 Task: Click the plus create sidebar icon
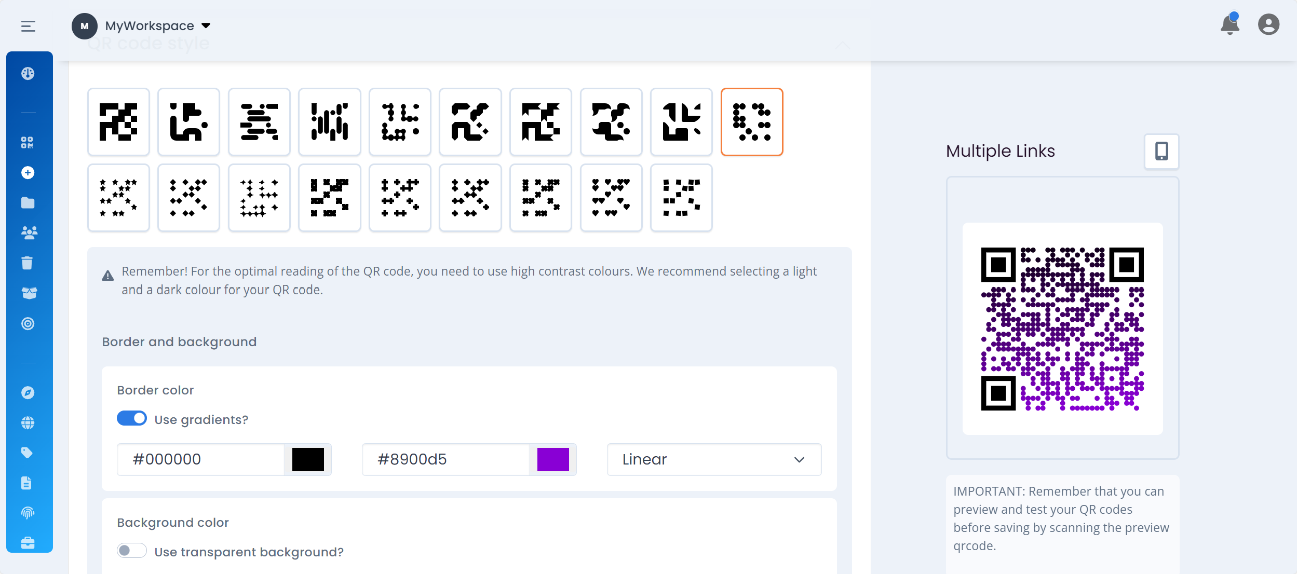(28, 173)
